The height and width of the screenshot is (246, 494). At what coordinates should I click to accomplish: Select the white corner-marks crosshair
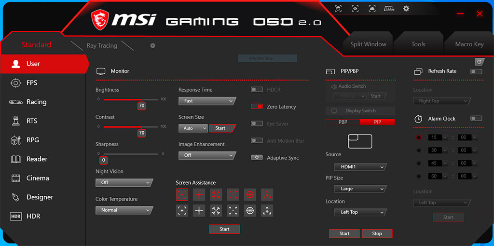(233, 210)
